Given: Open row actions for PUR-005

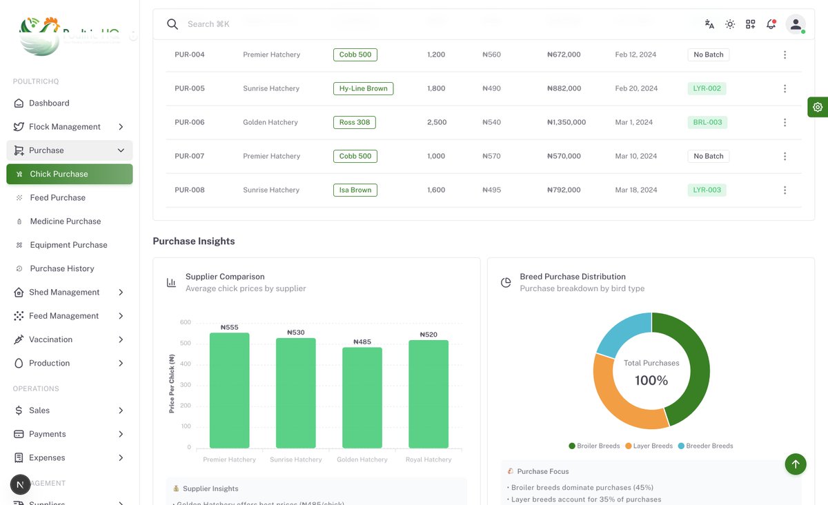Looking at the screenshot, I should pyautogui.click(x=785, y=88).
